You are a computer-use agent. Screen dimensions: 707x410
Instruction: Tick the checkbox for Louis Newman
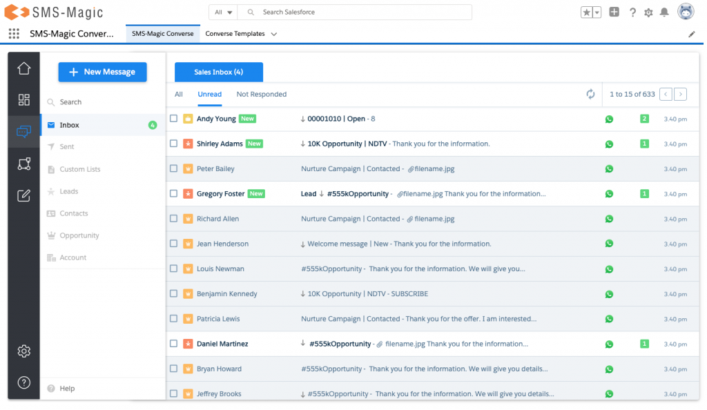[173, 269]
